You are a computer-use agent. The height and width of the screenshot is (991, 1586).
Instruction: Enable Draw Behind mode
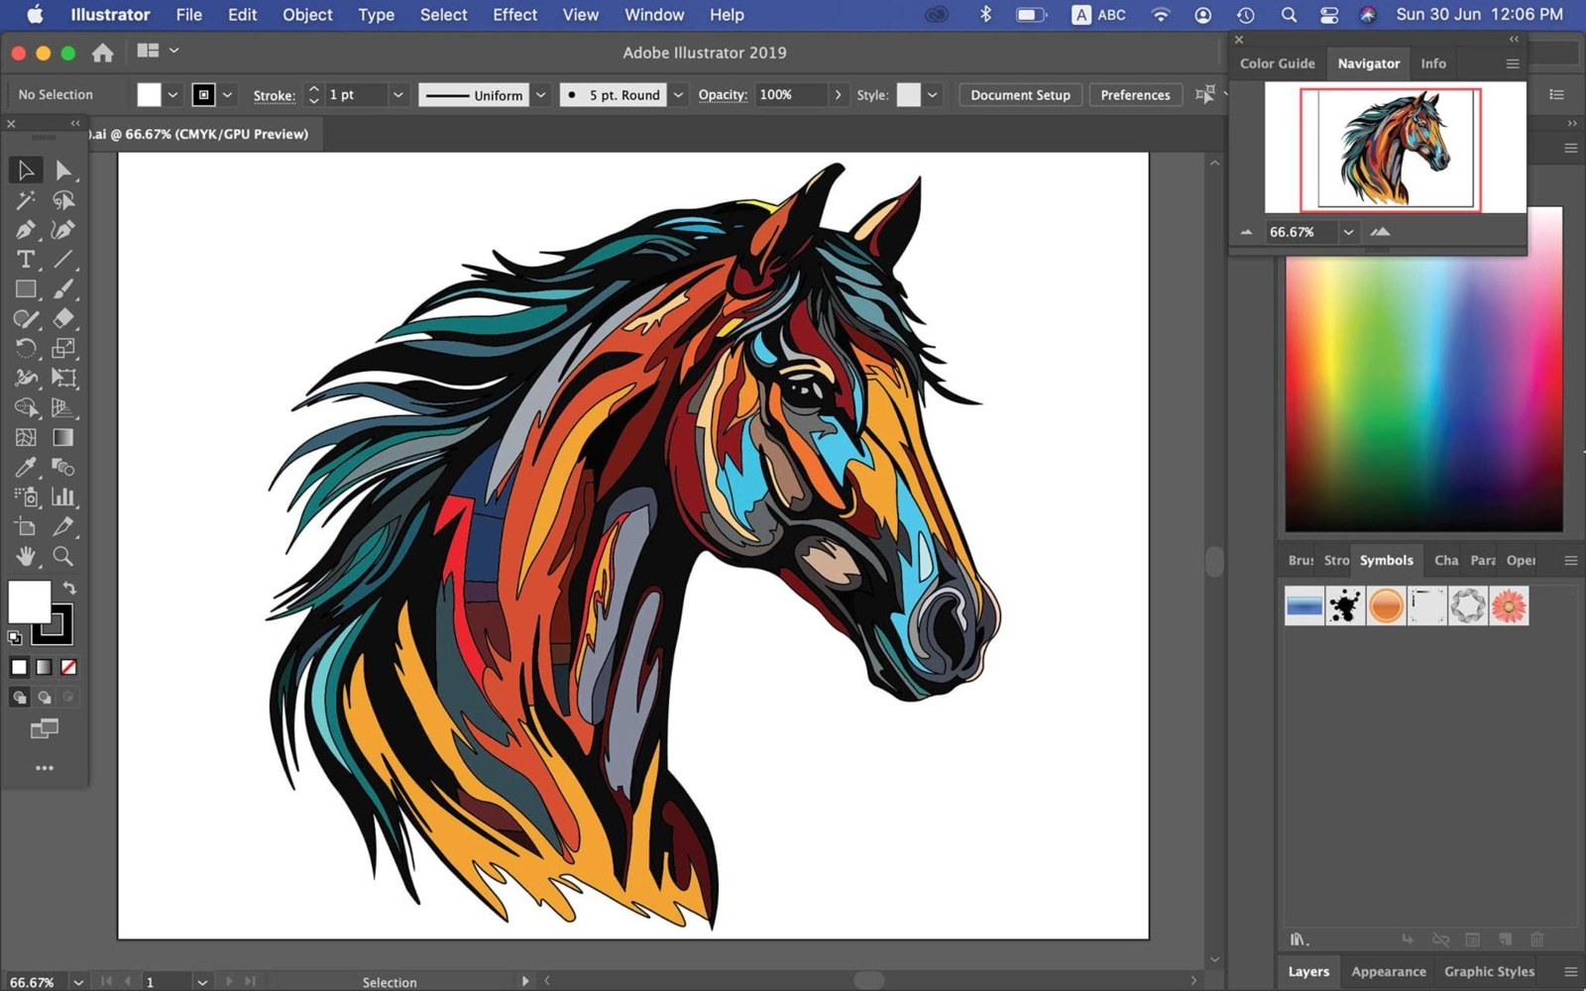pos(44,698)
